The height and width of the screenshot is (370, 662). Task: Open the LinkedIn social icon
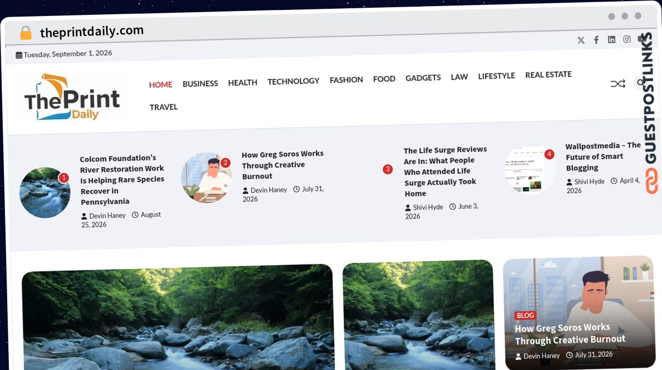(x=612, y=39)
